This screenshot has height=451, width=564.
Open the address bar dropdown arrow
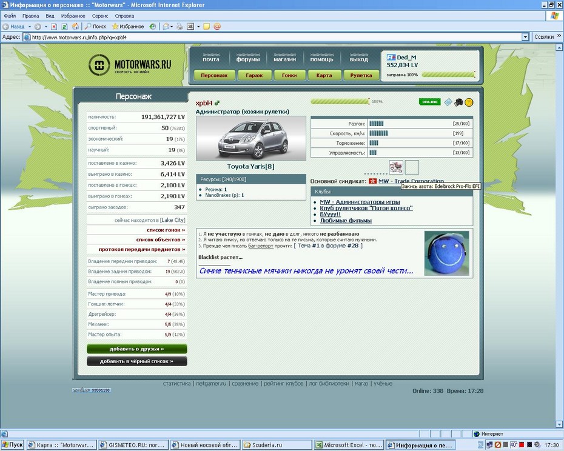pyautogui.click(x=526, y=37)
